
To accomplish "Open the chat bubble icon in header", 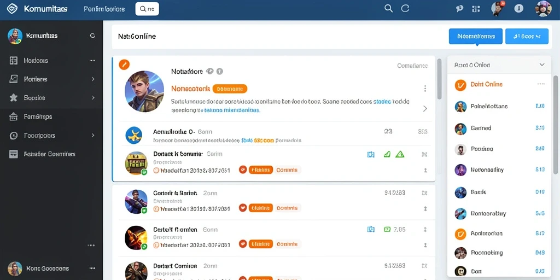I will coord(459,9).
